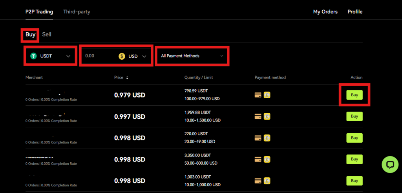This screenshot has width=402, height=193.
Task: Open the All Payment Methods dropdown
Action: [x=192, y=56]
